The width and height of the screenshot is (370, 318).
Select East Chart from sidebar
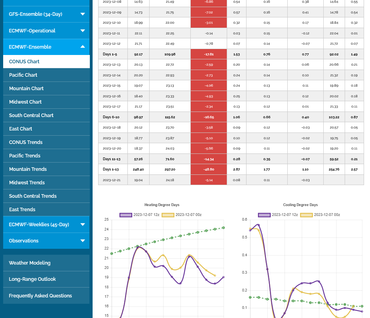tap(21, 129)
